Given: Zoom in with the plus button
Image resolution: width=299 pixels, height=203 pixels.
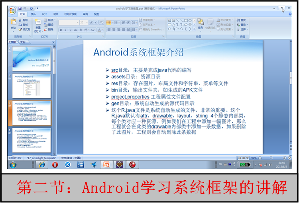Looking at the screenshot, I should click(285, 158).
